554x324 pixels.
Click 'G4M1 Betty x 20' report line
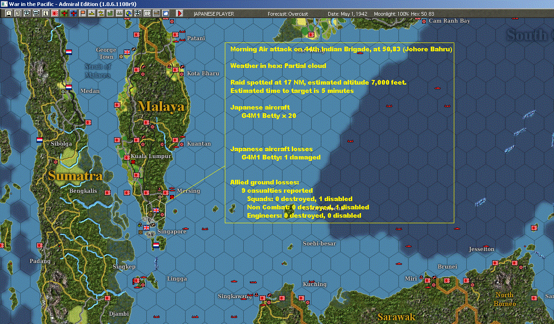(x=269, y=116)
